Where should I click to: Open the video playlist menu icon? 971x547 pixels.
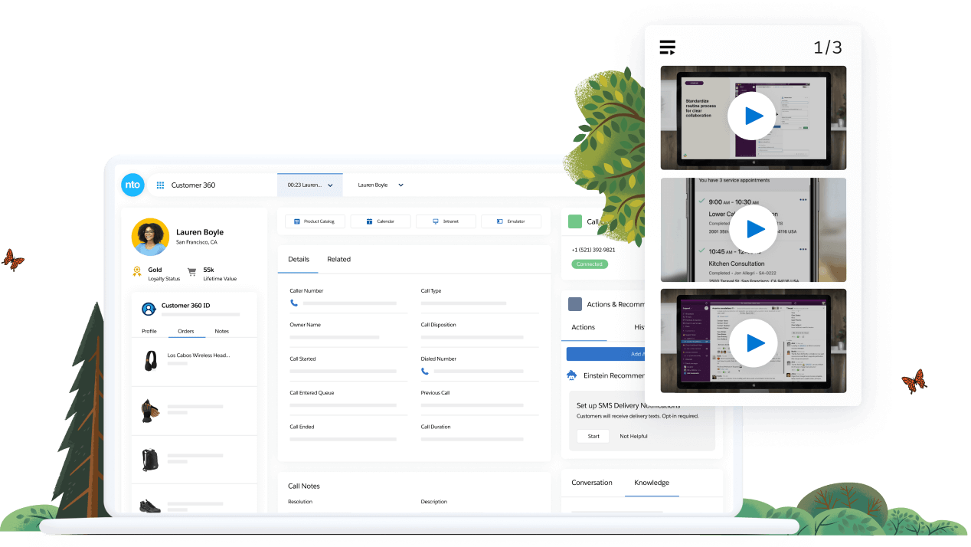click(668, 47)
